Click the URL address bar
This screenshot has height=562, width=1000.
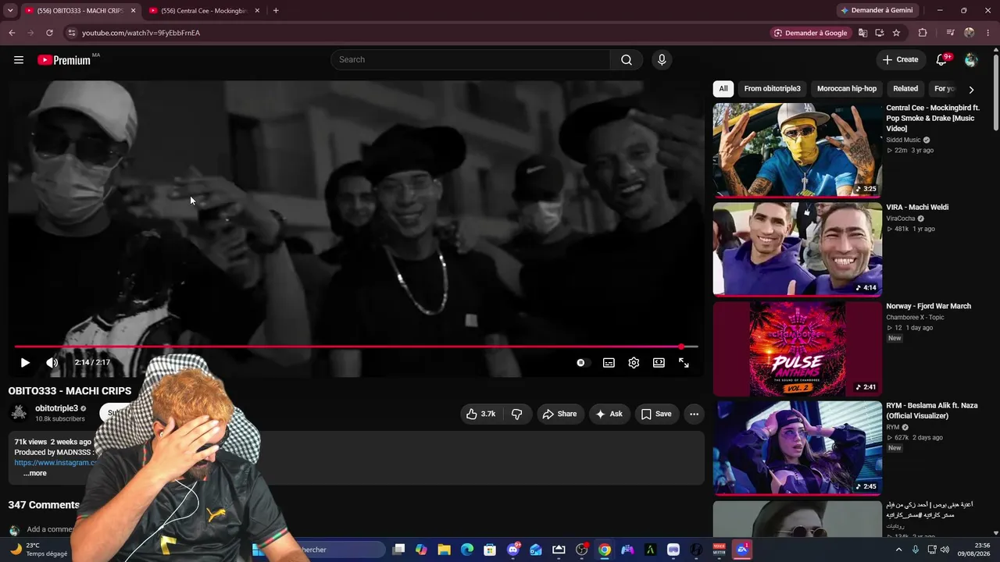[x=422, y=33]
